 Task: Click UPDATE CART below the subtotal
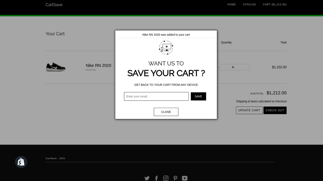pos(249,110)
